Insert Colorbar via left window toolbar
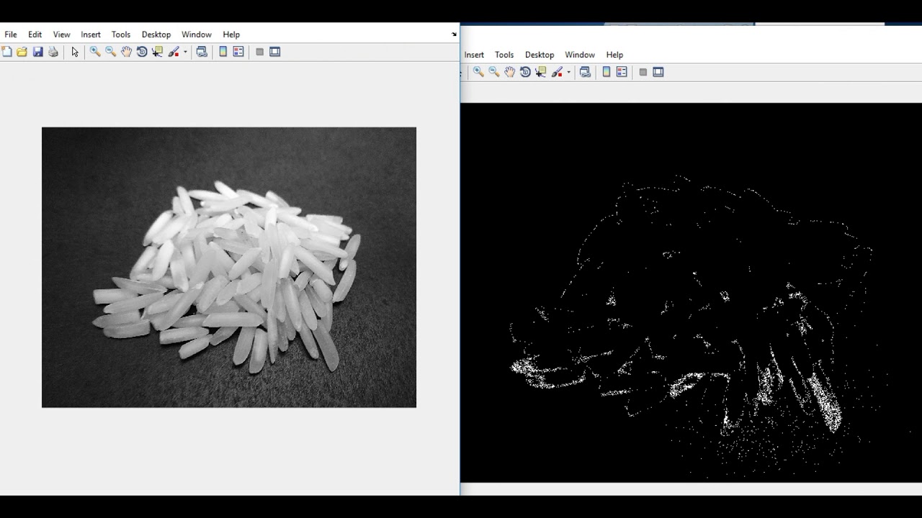Image resolution: width=922 pixels, height=518 pixels. (x=223, y=52)
